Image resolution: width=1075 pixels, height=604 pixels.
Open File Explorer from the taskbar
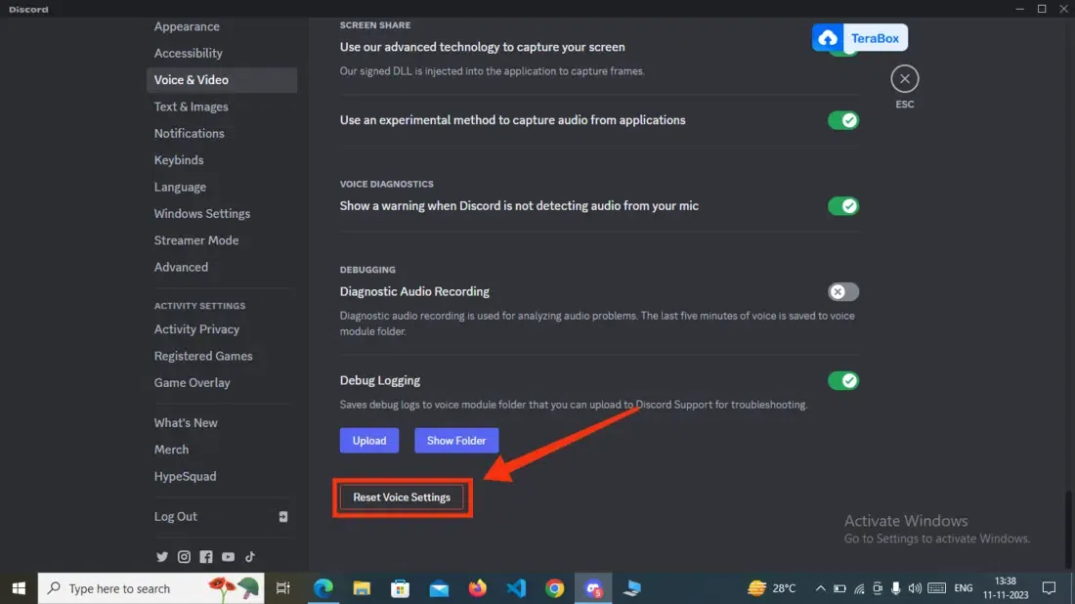click(362, 588)
